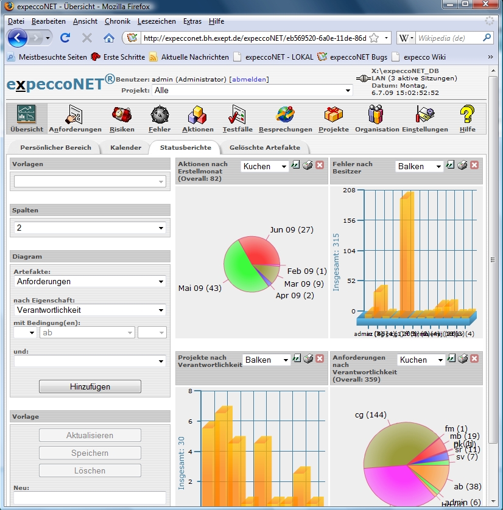The image size is (503, 510).
Task: Go to the Fehler bug icon
Action: point(160,114)
